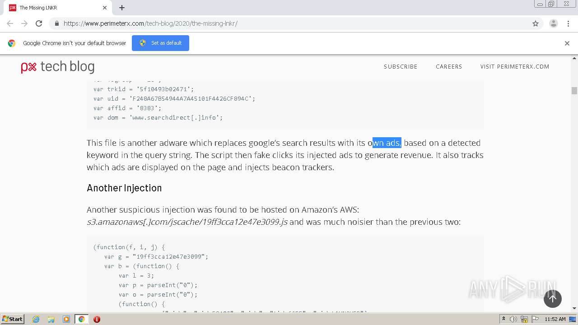Open the Chrome profile avatar
Viewport: 578px width, 325px height.
(553, 23)
